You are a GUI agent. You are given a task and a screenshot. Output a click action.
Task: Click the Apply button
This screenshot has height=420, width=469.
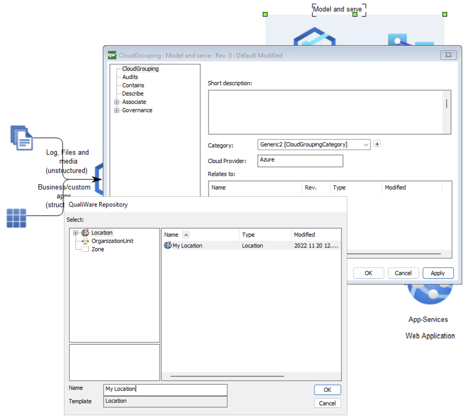click(x=438, y=273)
